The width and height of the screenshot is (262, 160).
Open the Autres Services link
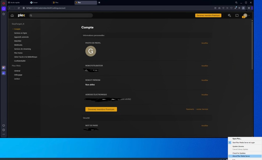202,109
